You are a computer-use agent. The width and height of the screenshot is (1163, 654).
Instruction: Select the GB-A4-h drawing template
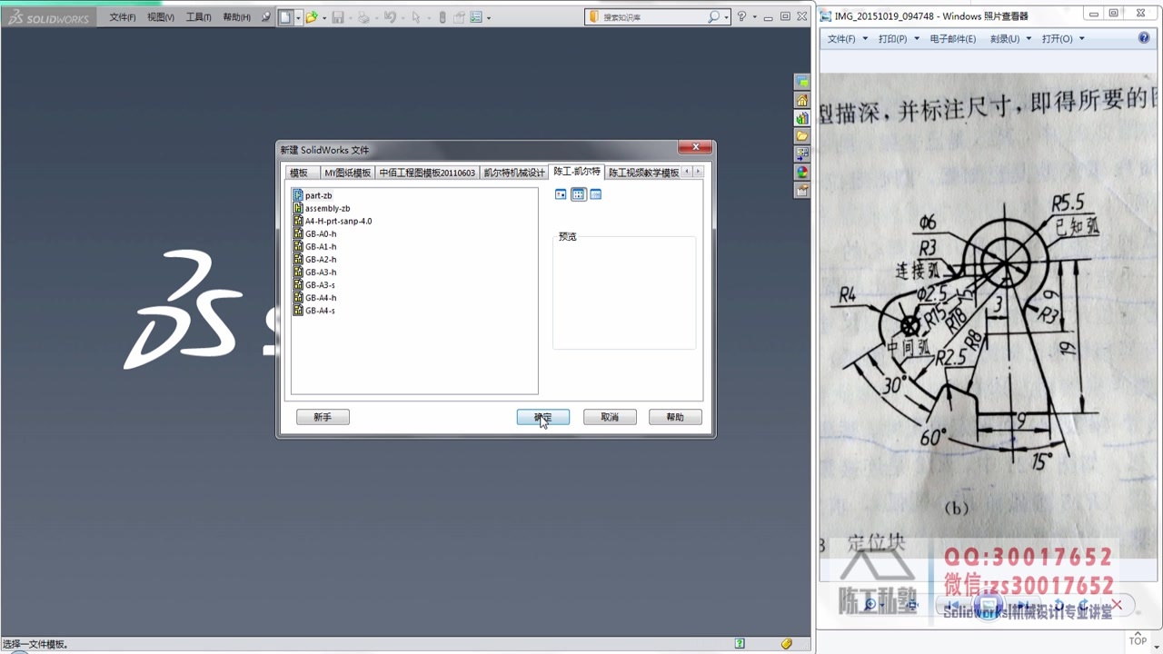(x=314, y=297)
